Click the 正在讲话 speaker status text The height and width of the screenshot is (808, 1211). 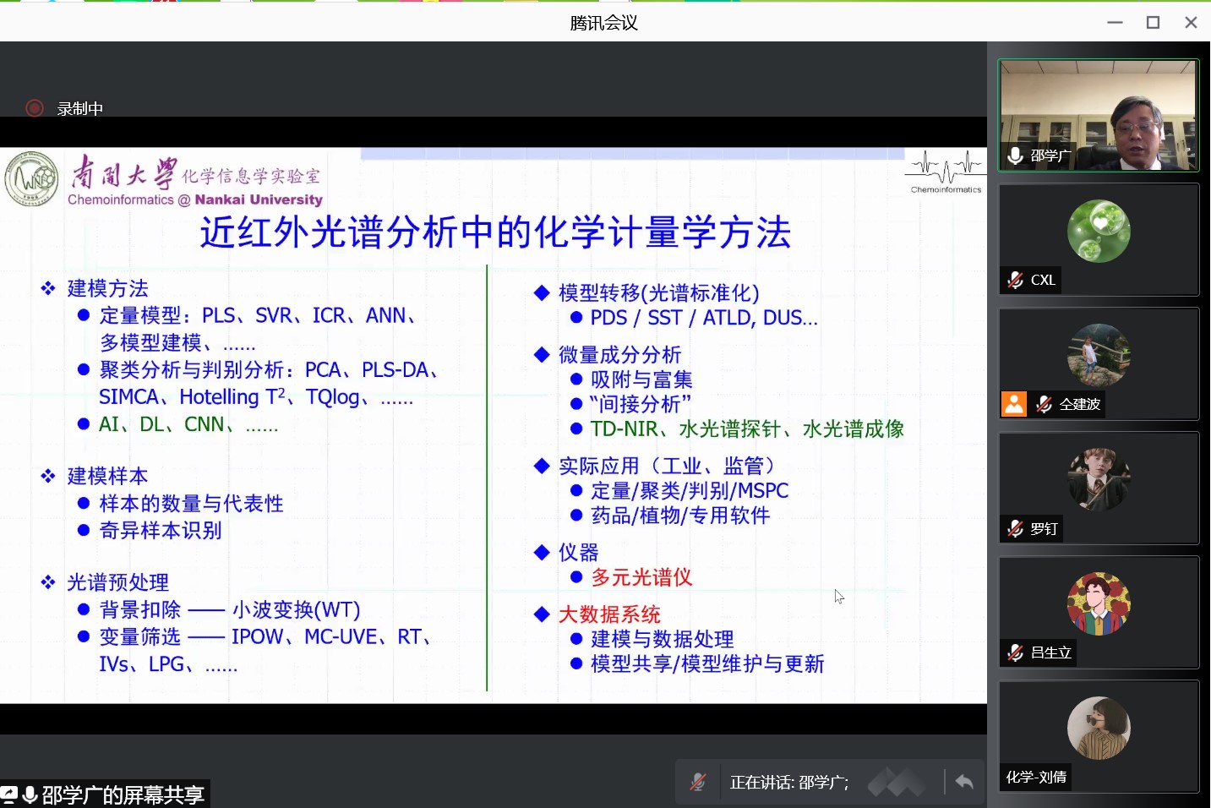click(x=788, y=783)
